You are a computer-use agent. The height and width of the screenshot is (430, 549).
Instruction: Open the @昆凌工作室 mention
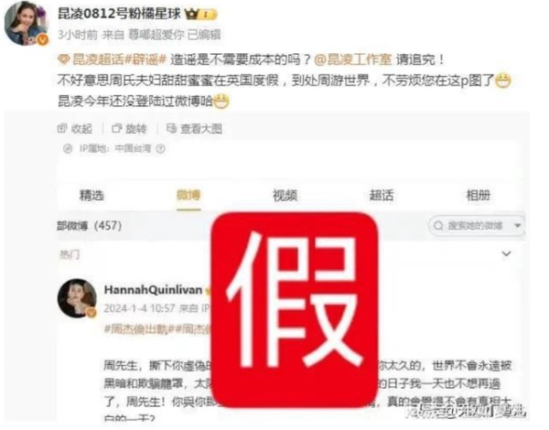click(353, 59)
